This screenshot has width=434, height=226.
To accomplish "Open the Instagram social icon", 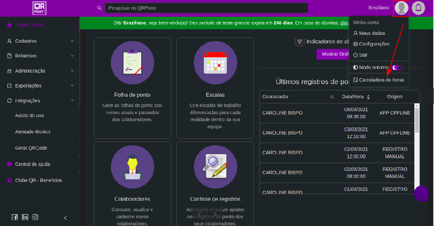I will point(35,217).
